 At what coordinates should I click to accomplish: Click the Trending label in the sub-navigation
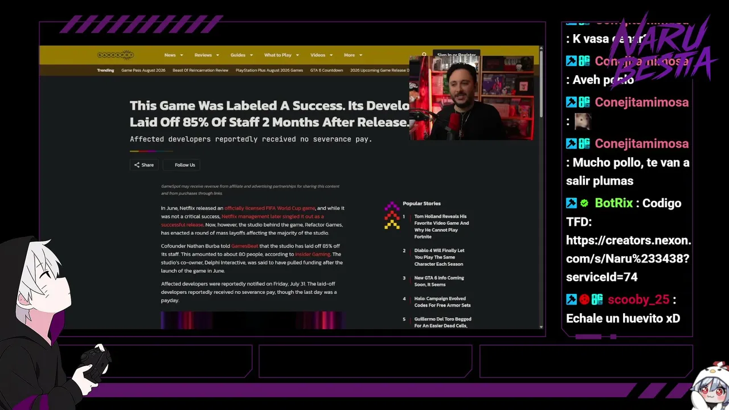(105, 71)
